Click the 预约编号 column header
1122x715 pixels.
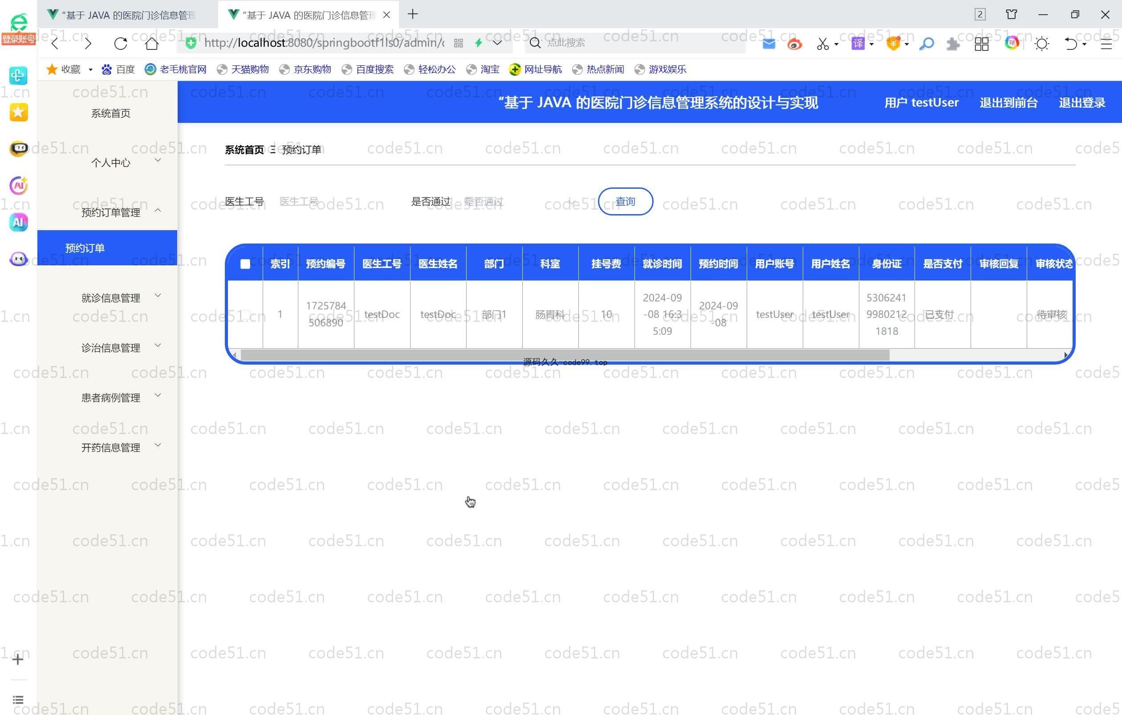[x=326, y=264]
